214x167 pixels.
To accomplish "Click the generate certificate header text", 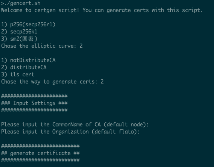I will [40, 153].
